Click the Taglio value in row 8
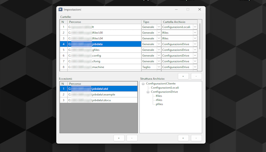 [146, 67]
